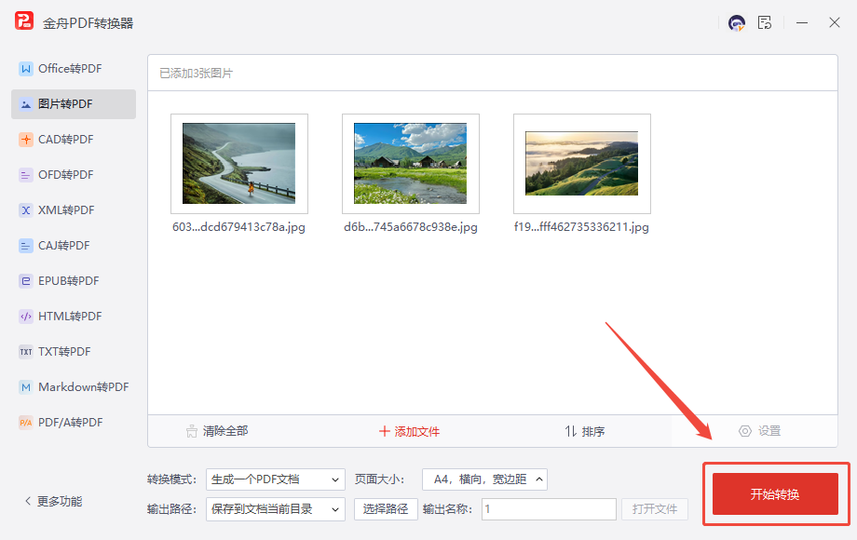Clear all images with 清除全部
The image size is (857, 540).
217,431
